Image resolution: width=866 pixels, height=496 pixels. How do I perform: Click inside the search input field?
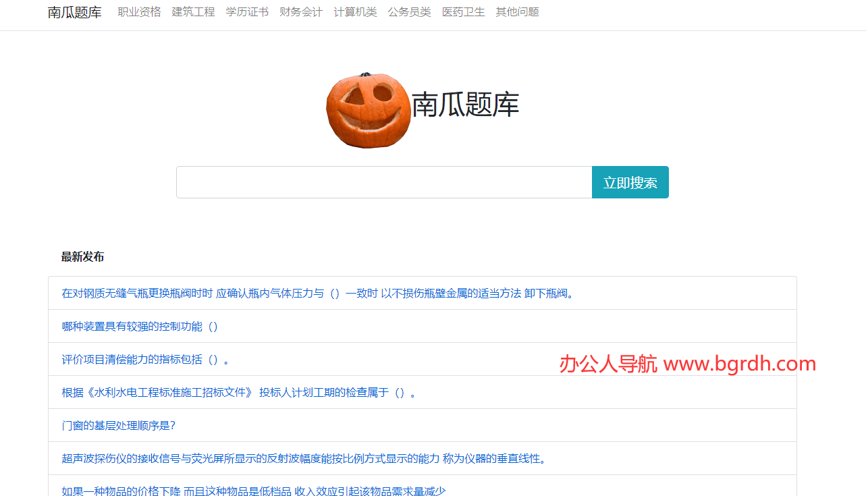click(x=383, y=182)
